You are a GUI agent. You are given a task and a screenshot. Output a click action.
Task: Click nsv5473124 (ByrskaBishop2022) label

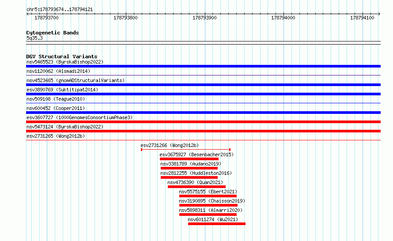[65, 127]
